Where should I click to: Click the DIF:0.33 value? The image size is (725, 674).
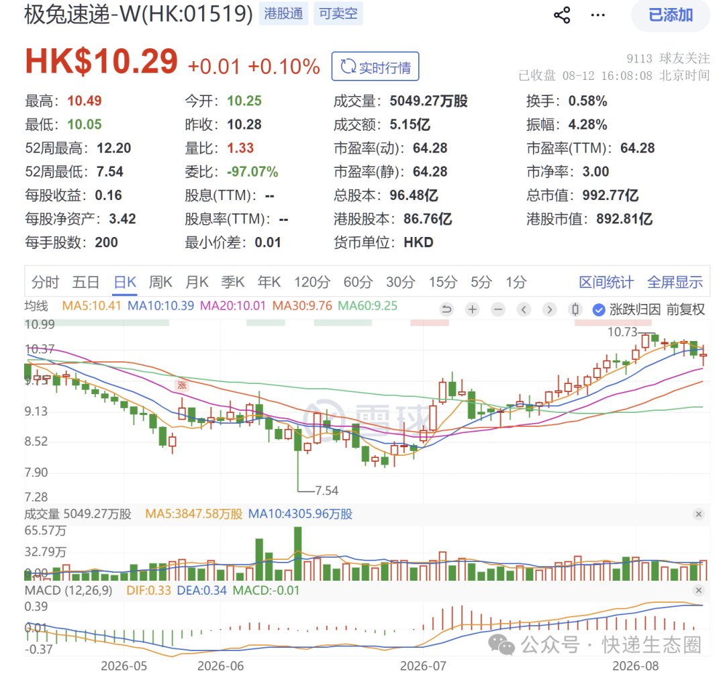(148, 591)
